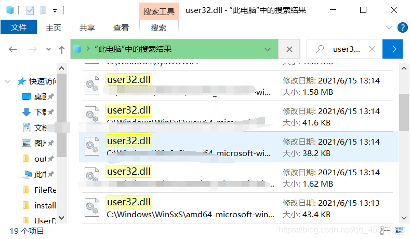Image resolution: width=410 pixels, height=239 pixels.
Task: Click the Properties quick-access checkmark icon
Action: pyautogui.click(x=30, y=10)
